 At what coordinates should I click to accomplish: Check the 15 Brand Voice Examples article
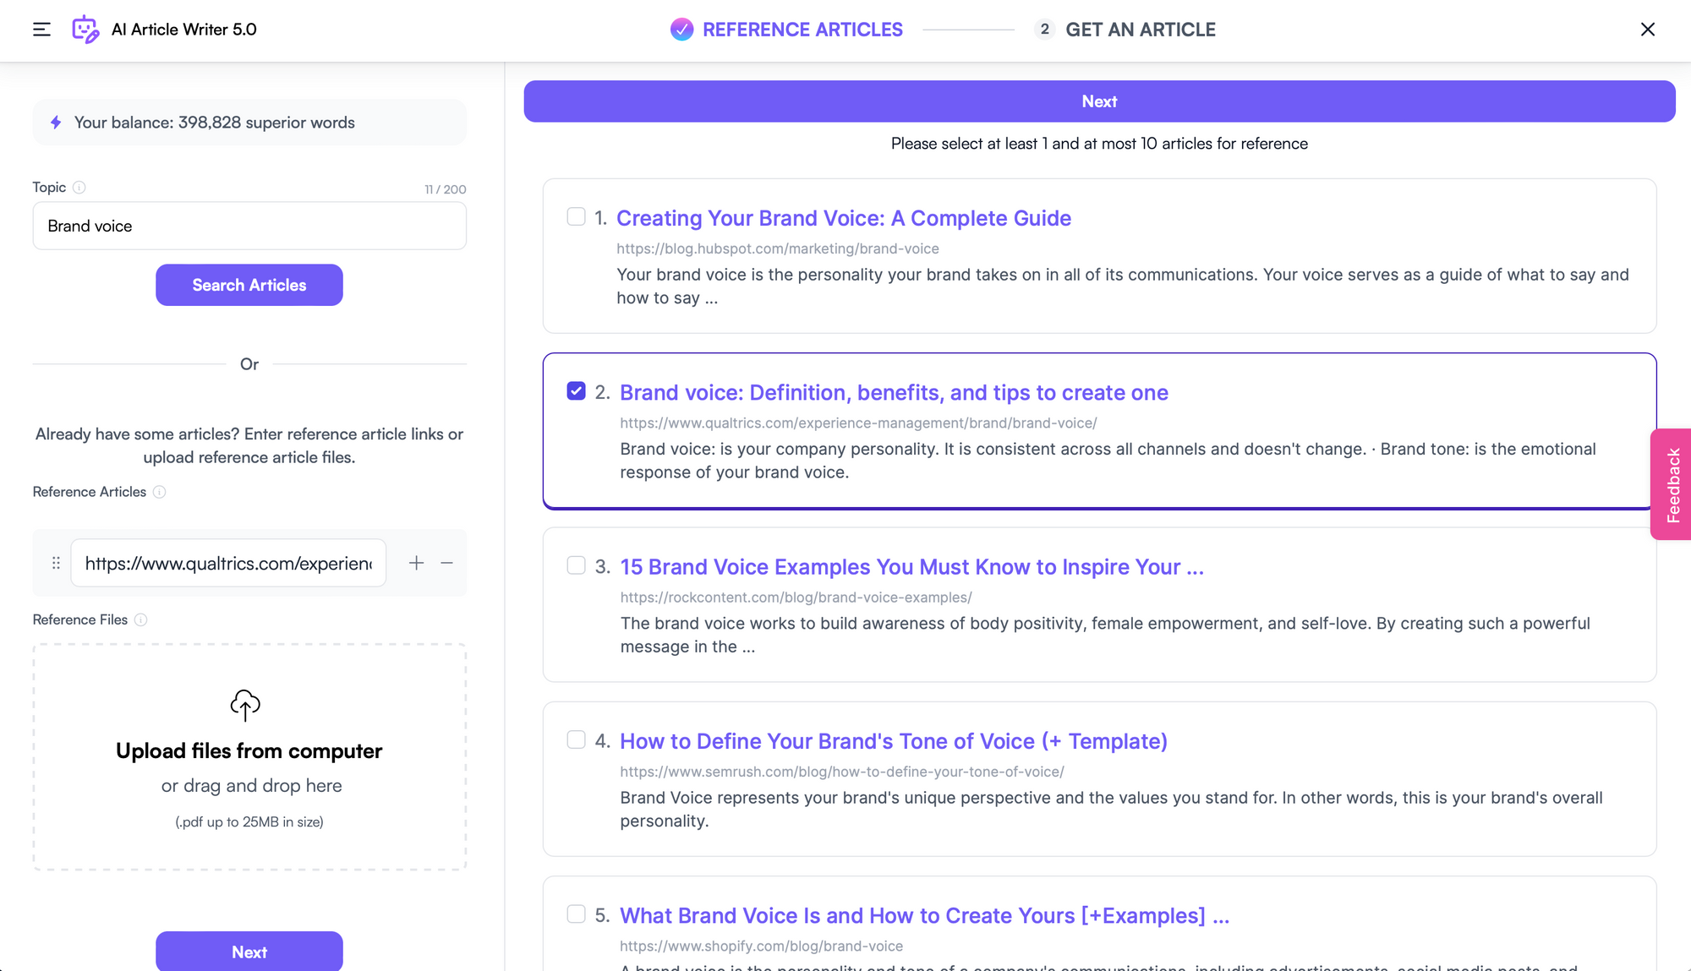(577, 565)
